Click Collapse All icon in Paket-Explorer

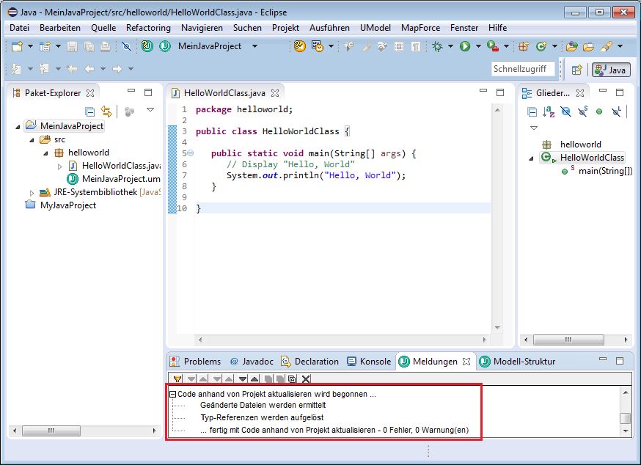90,111
